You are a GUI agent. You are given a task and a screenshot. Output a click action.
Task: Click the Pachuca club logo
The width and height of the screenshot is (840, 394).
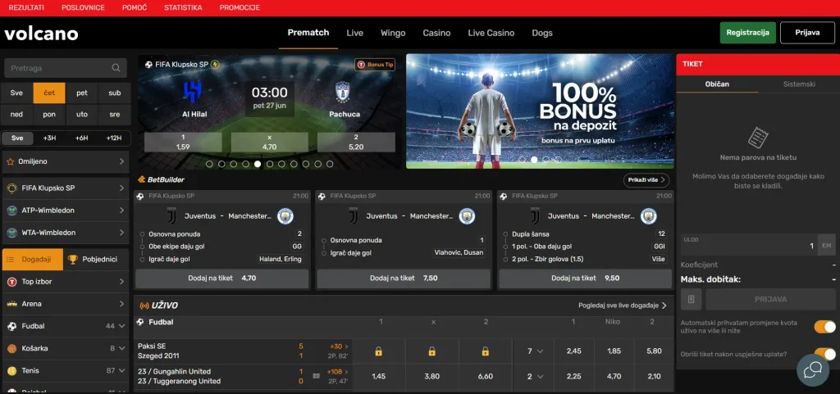click(x=342, y=92)
